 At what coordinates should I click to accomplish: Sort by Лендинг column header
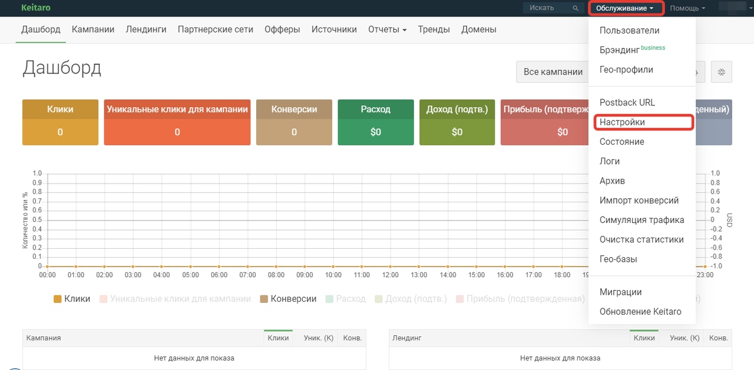pyautogui.click(x=510, y=338)
